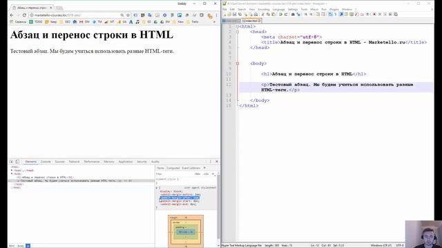Toggle DevTools inspect element picker
The height and width of the screenshot is (248, 442).
tap(11, 162)
